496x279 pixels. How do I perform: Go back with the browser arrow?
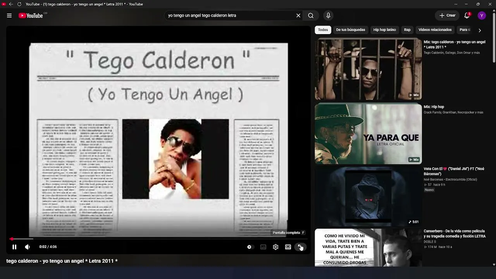coord(11,4)
